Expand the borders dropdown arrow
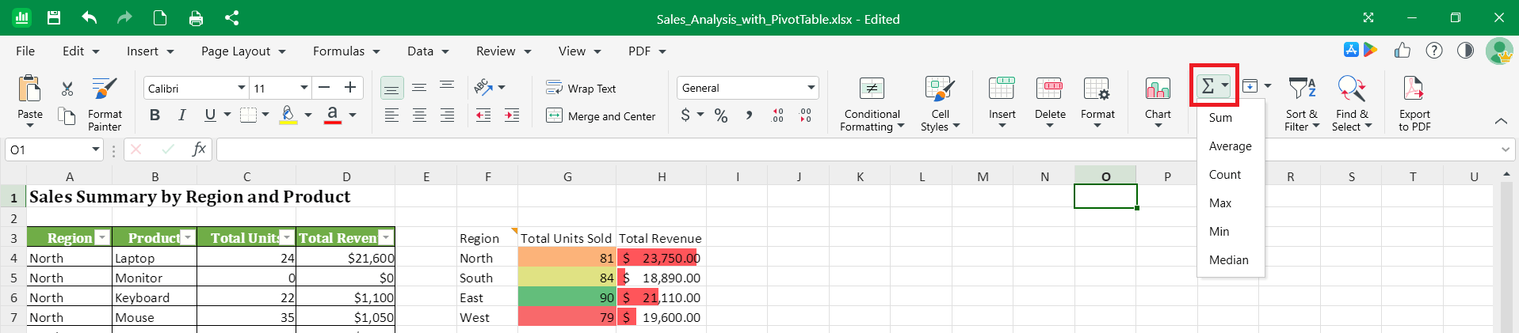Viewport: 1519px width, 333px height. click(265, 115)
